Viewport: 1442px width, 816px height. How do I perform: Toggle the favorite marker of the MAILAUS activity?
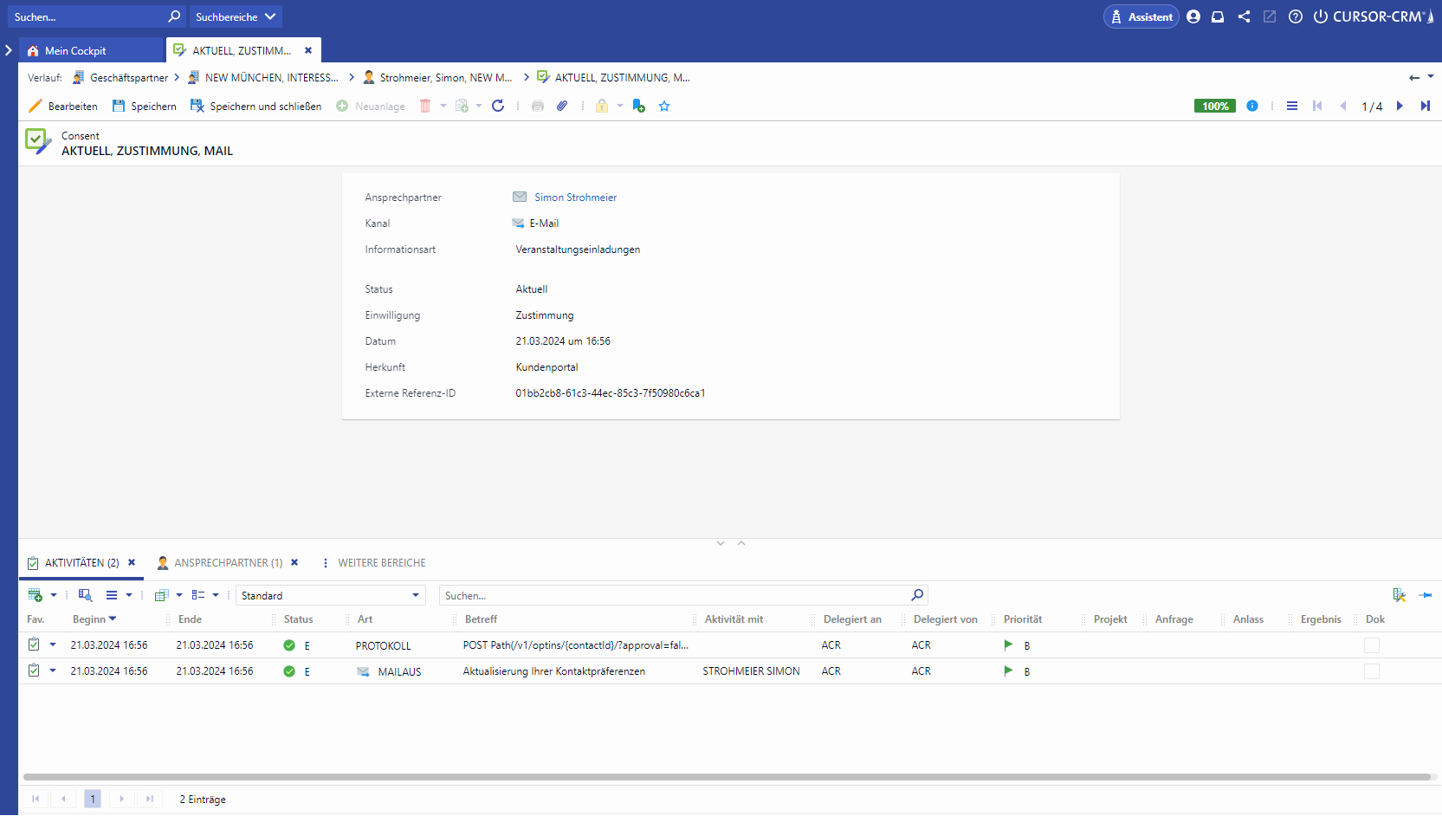click(34, 670)
